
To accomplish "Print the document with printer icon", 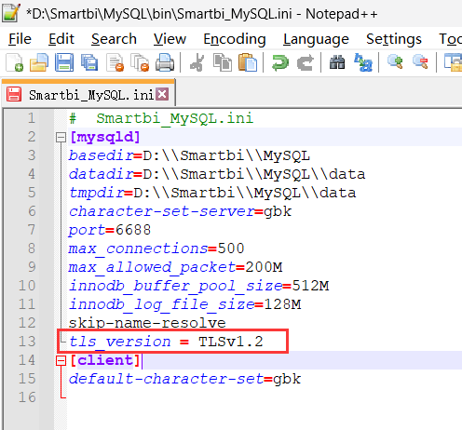I will (x=165, y=62).
